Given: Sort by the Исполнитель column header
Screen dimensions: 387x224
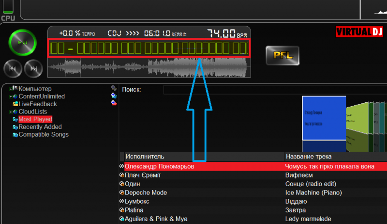Looking at the screenshot, I should [203, 157].
